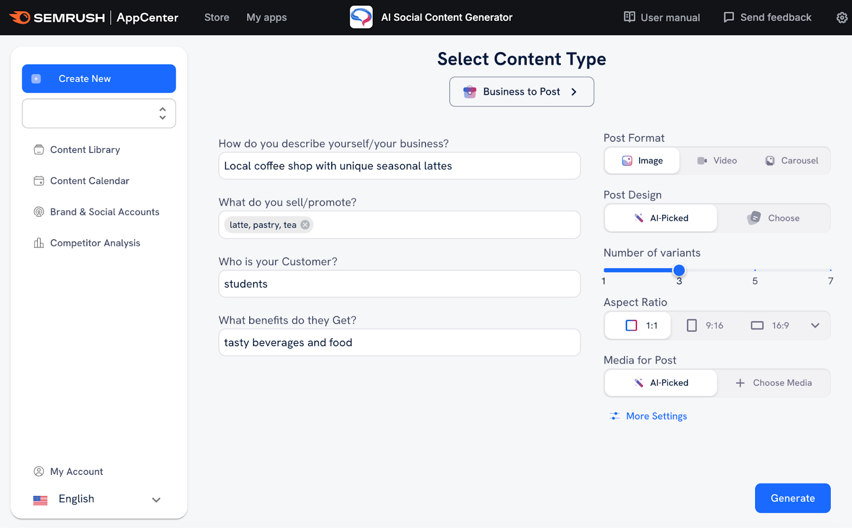Expand the aspect ratio dropdown

coord(815,325)
